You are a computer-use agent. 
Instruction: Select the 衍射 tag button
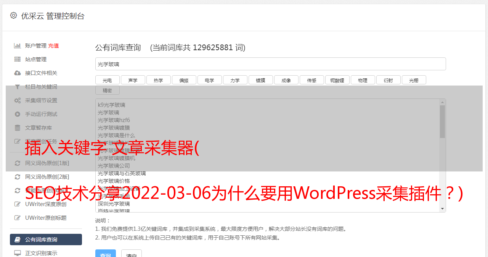[x=388, y=80]
